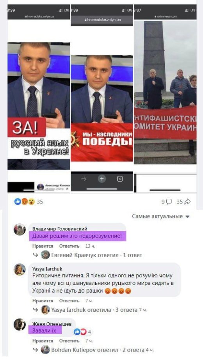The height and width of the screenshot is (359, 203).
Task: Open the Самые актуальные sort dropdown
Action: [x=161, y=216]
